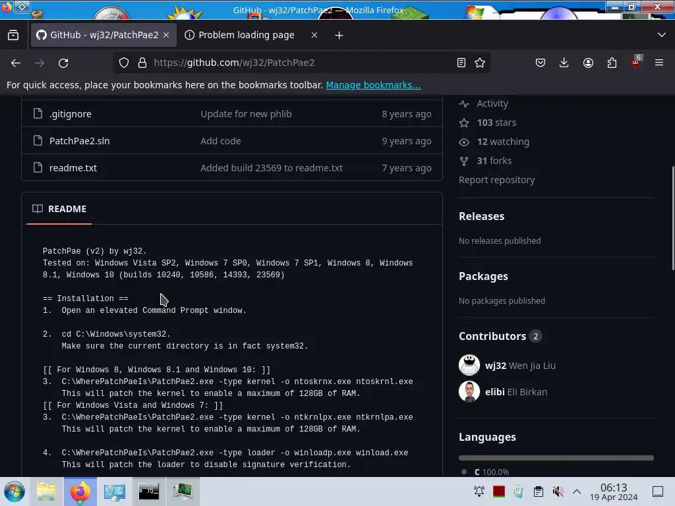Open elibi contributor avatar
Screen dimensions: 675x506
click(469, 391)
